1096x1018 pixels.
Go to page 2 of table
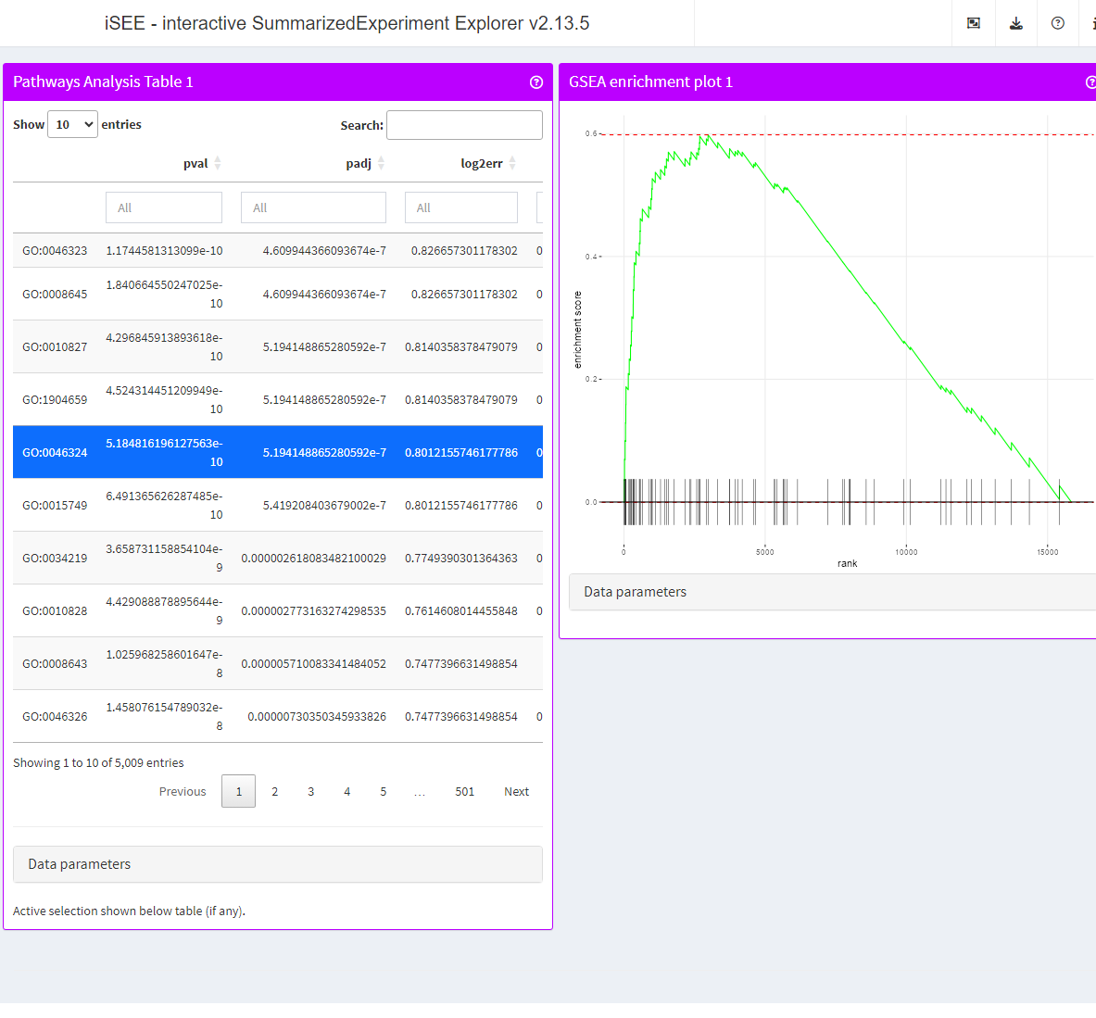click(274, 791)
